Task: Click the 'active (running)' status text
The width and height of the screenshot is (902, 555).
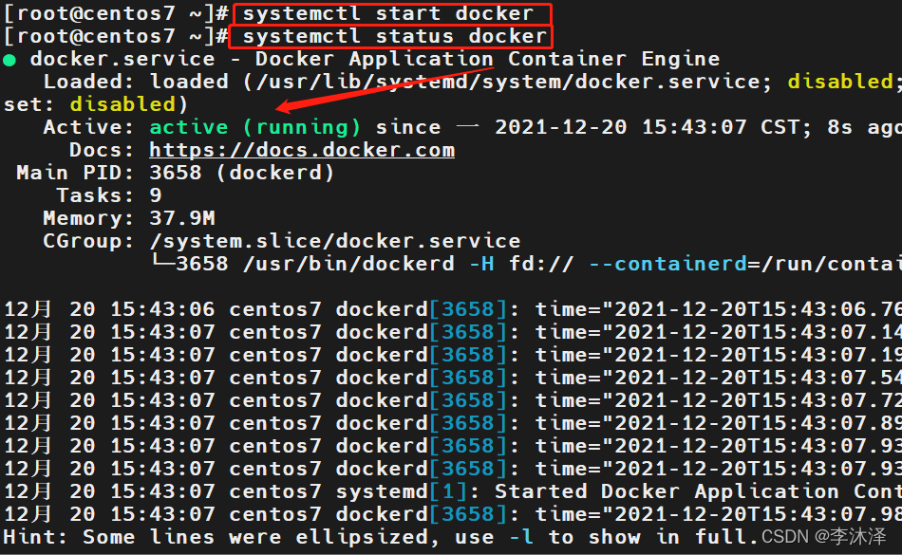Action: (254, 127)
